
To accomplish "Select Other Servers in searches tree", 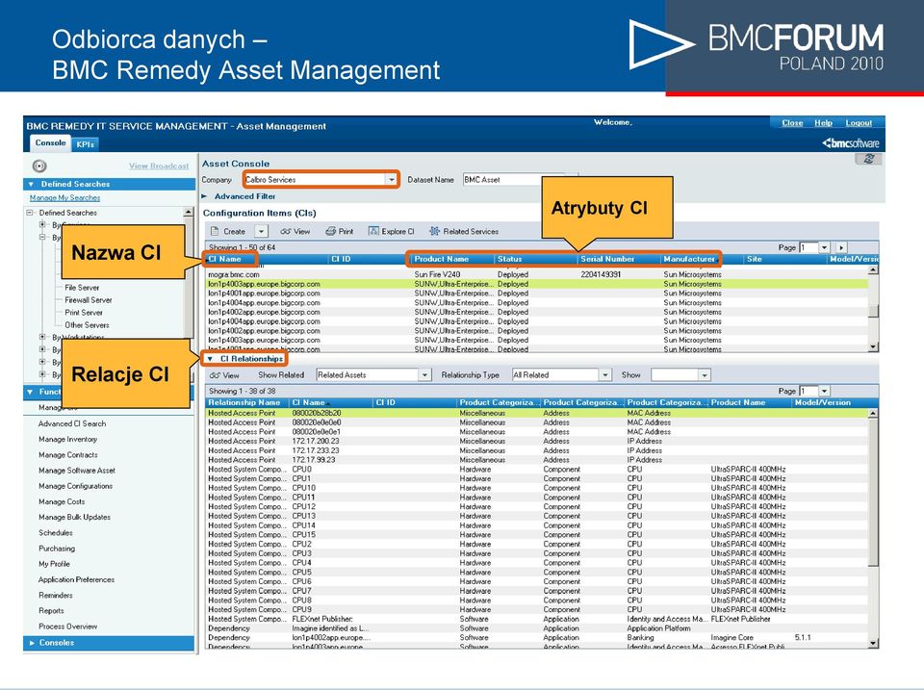I will click(87, 325).
